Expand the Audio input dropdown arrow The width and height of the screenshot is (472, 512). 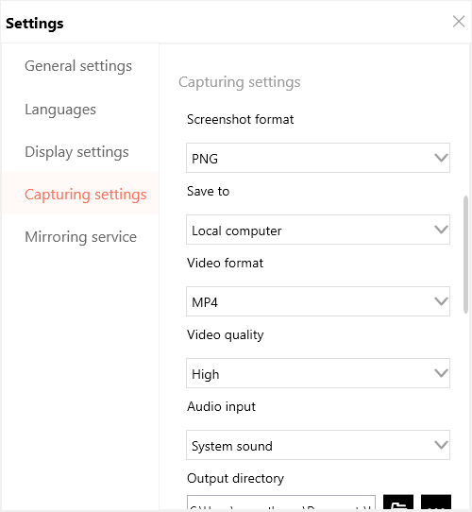(441, 445)
